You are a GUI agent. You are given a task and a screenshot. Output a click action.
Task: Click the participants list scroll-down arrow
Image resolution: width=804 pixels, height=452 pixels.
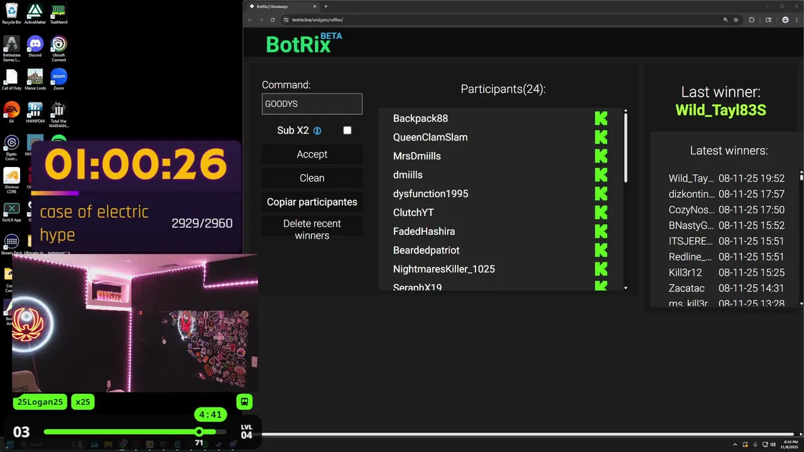coord(626,288)
